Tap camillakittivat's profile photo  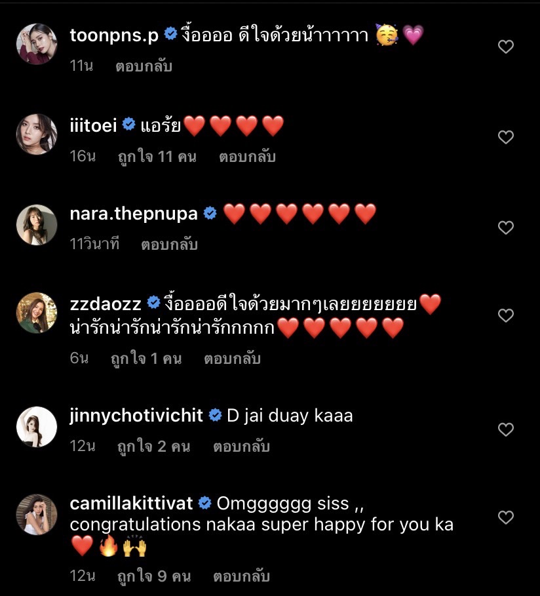pos(37,515)
